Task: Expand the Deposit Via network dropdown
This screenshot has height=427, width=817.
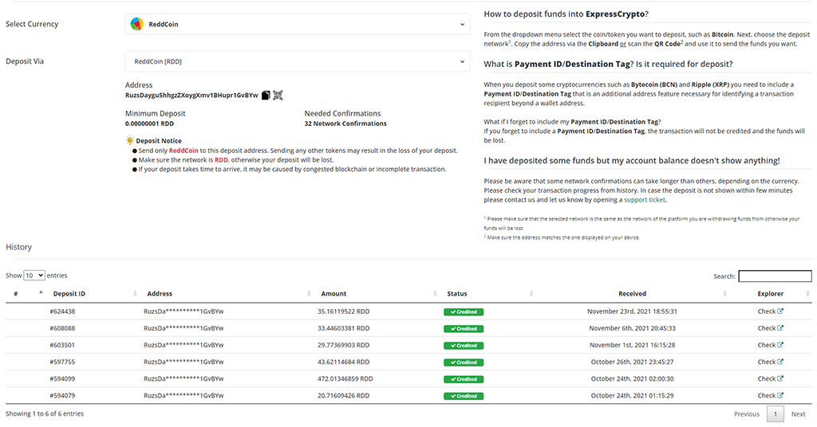Action: [x=298, y=61]
